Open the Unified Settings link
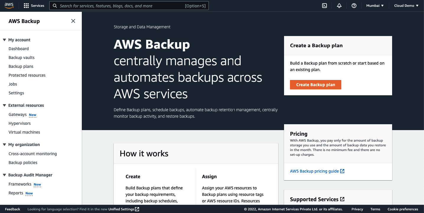The height and width of the screenshot is (213, 424). (x=121, y=209)
